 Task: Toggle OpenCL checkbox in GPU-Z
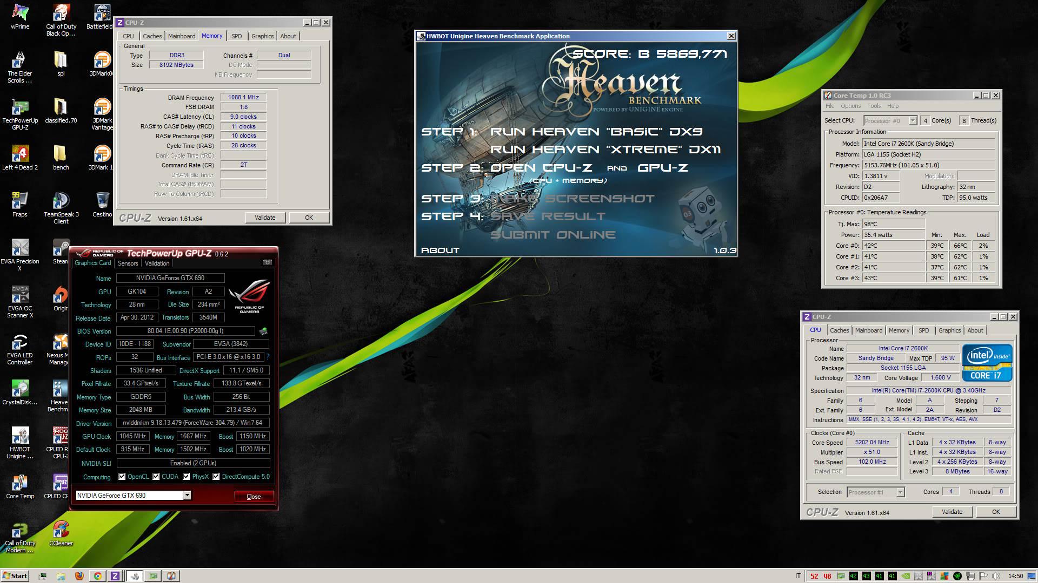click(x=122, y=477)
